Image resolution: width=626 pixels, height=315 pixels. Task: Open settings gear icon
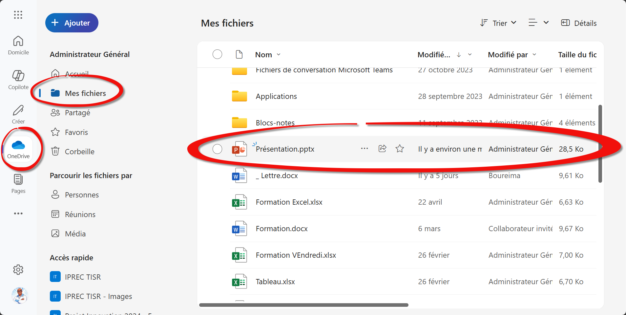[x=18, y=269]
